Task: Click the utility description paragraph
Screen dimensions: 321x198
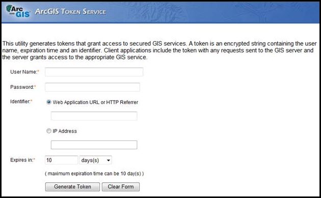Action: pos(159,50)
